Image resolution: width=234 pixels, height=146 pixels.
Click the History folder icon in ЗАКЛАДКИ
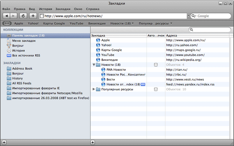point(9,78)
